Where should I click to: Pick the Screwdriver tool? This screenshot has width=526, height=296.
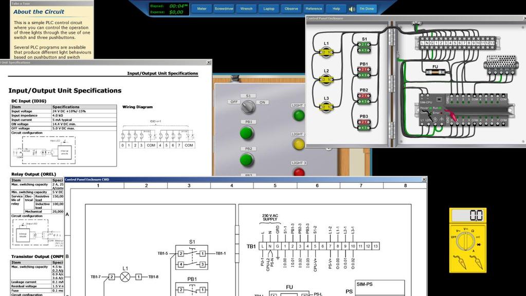(x=224, y=9)
